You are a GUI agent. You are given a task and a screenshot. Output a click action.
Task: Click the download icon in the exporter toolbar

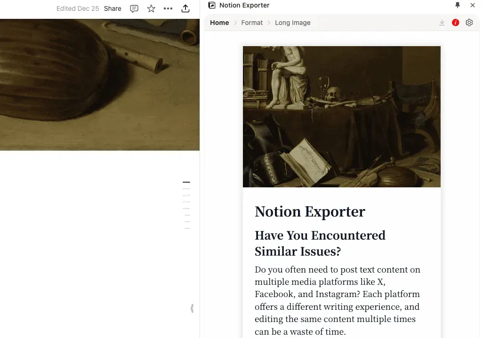(442, 22)
